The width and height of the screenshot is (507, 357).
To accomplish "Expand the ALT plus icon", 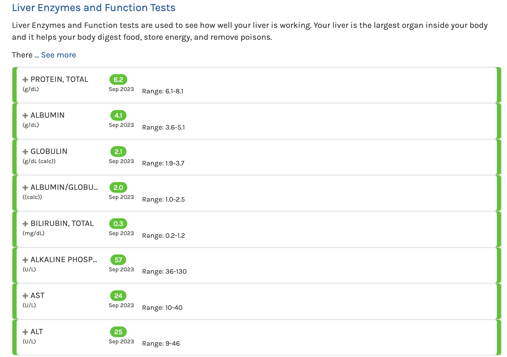I will [x=26, y=332].
